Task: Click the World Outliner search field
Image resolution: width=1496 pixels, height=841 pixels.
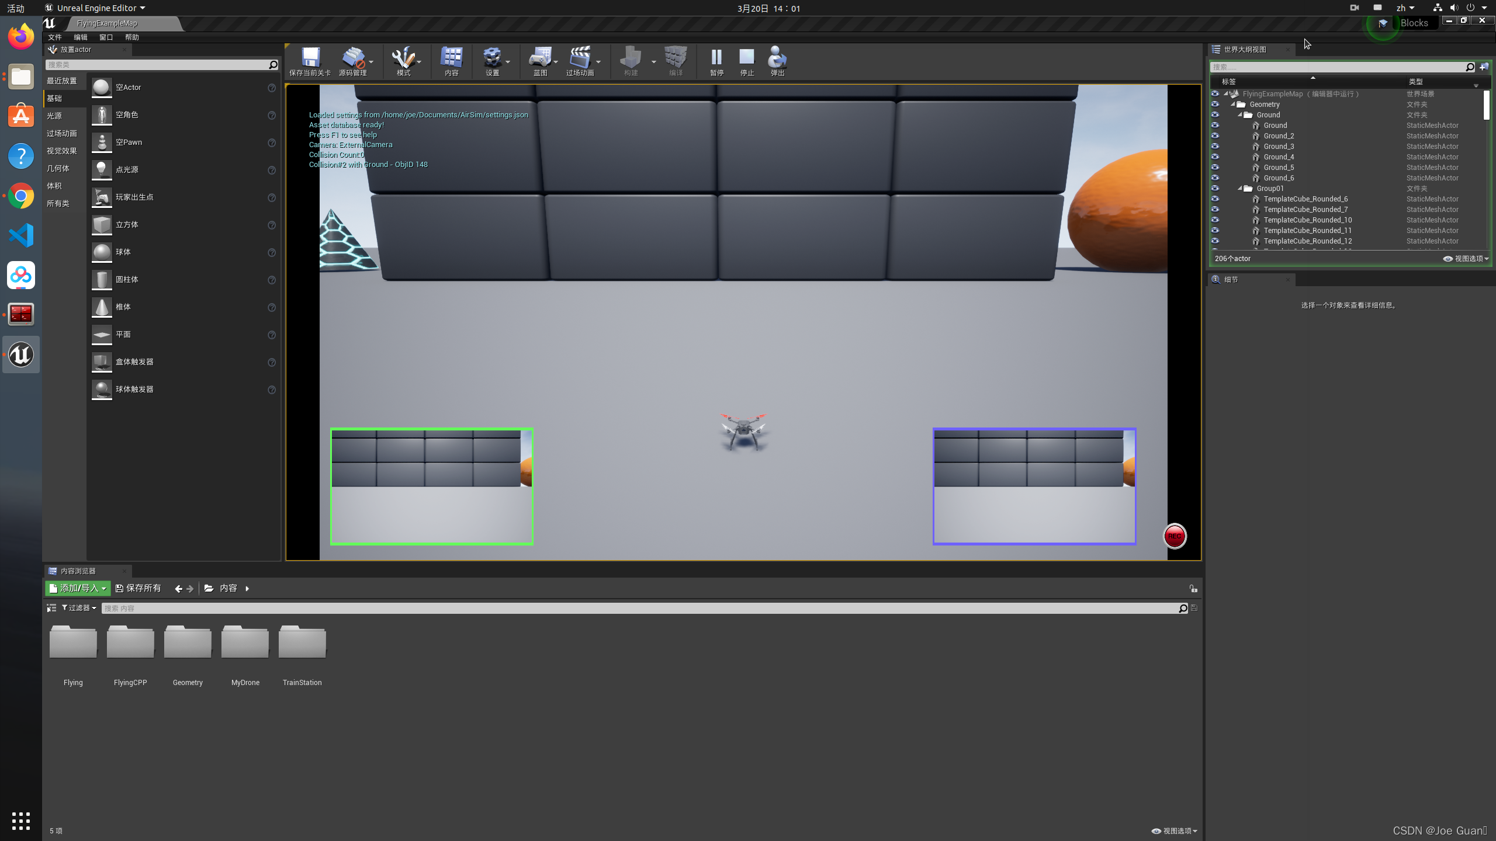Action: click(1338, 67)
